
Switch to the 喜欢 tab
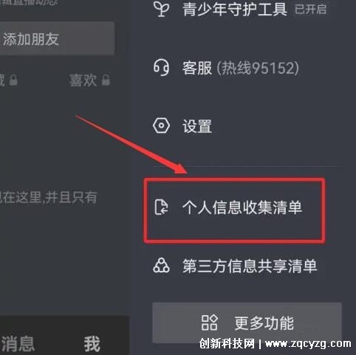coord(83,80)
